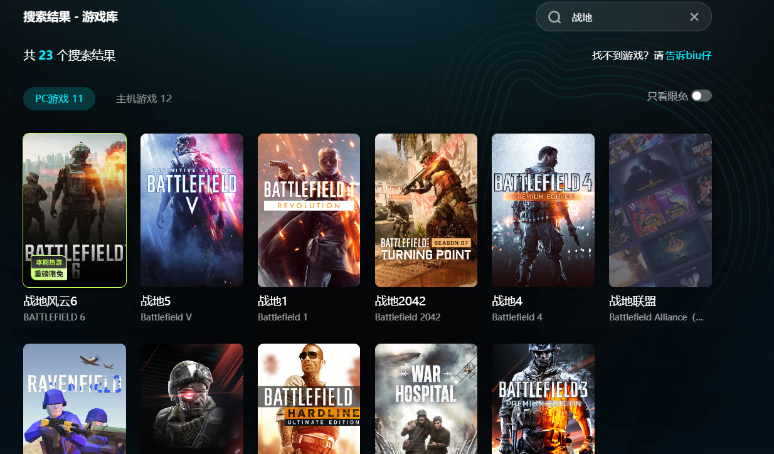The image size is (774, 454).
Task: Switch to the PC游戏 11 tab
Action: click(59, 98)
